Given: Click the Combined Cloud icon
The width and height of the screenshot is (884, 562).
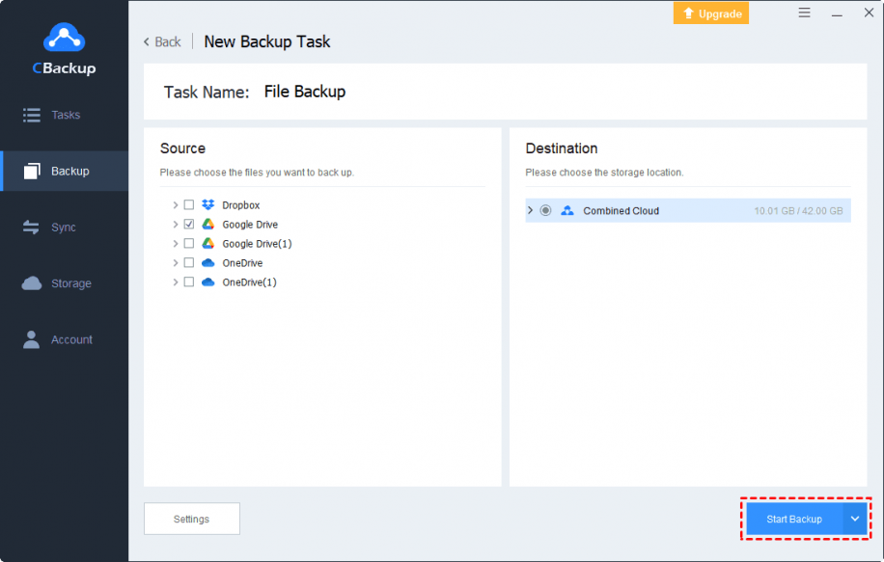Looking at the screenshot, I should point(567,211).
